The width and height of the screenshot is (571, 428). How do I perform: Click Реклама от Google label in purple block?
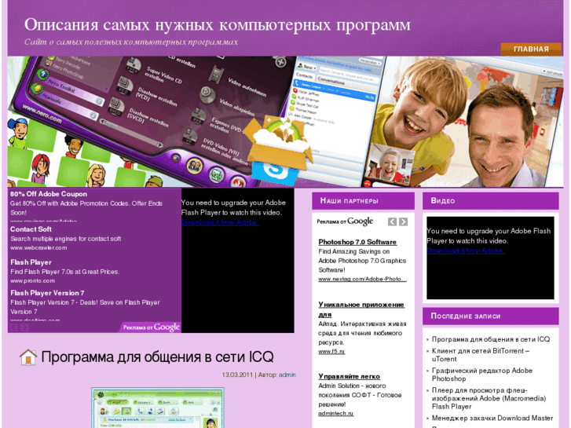[151, 327]
